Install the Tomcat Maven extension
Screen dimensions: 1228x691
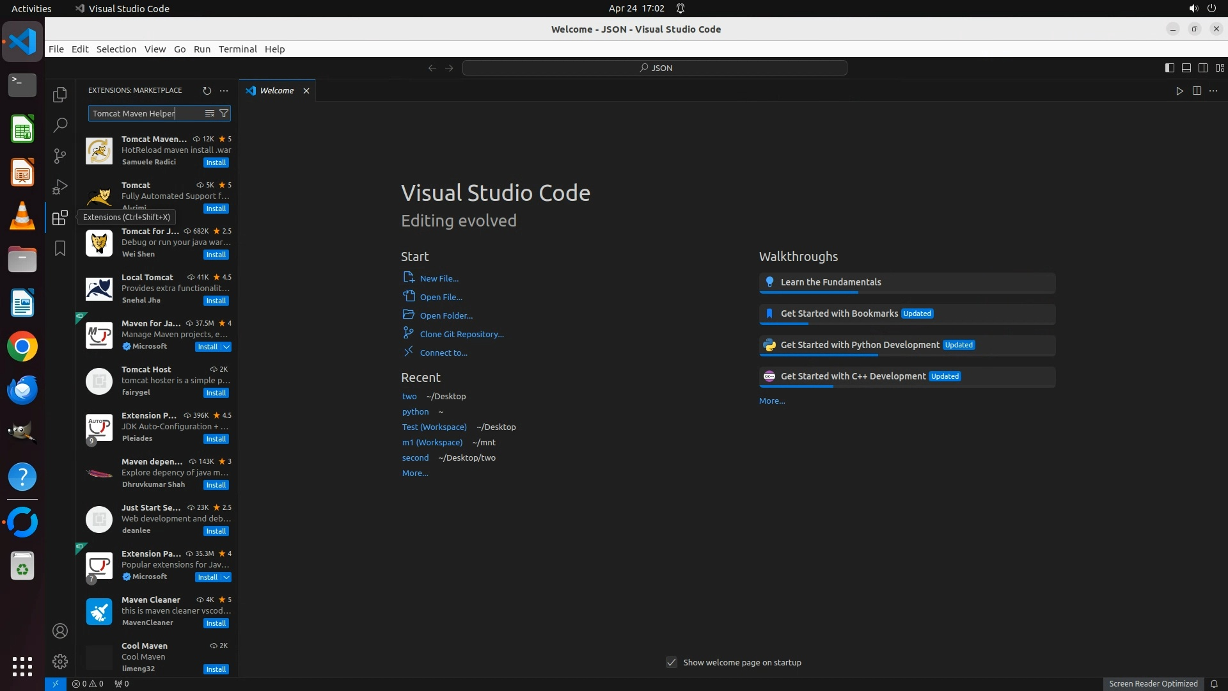216,163
